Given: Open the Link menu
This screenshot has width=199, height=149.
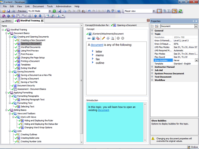Looking at the screenshot, I should 27,6.
